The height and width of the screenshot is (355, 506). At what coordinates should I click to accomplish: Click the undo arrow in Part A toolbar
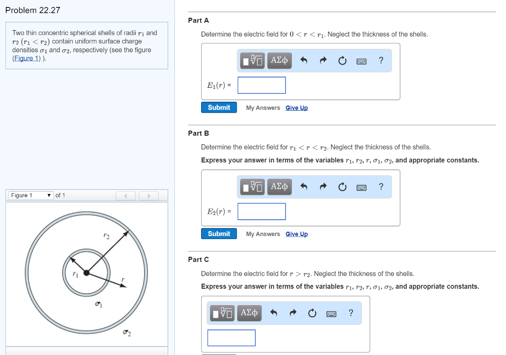click(304, 61)
